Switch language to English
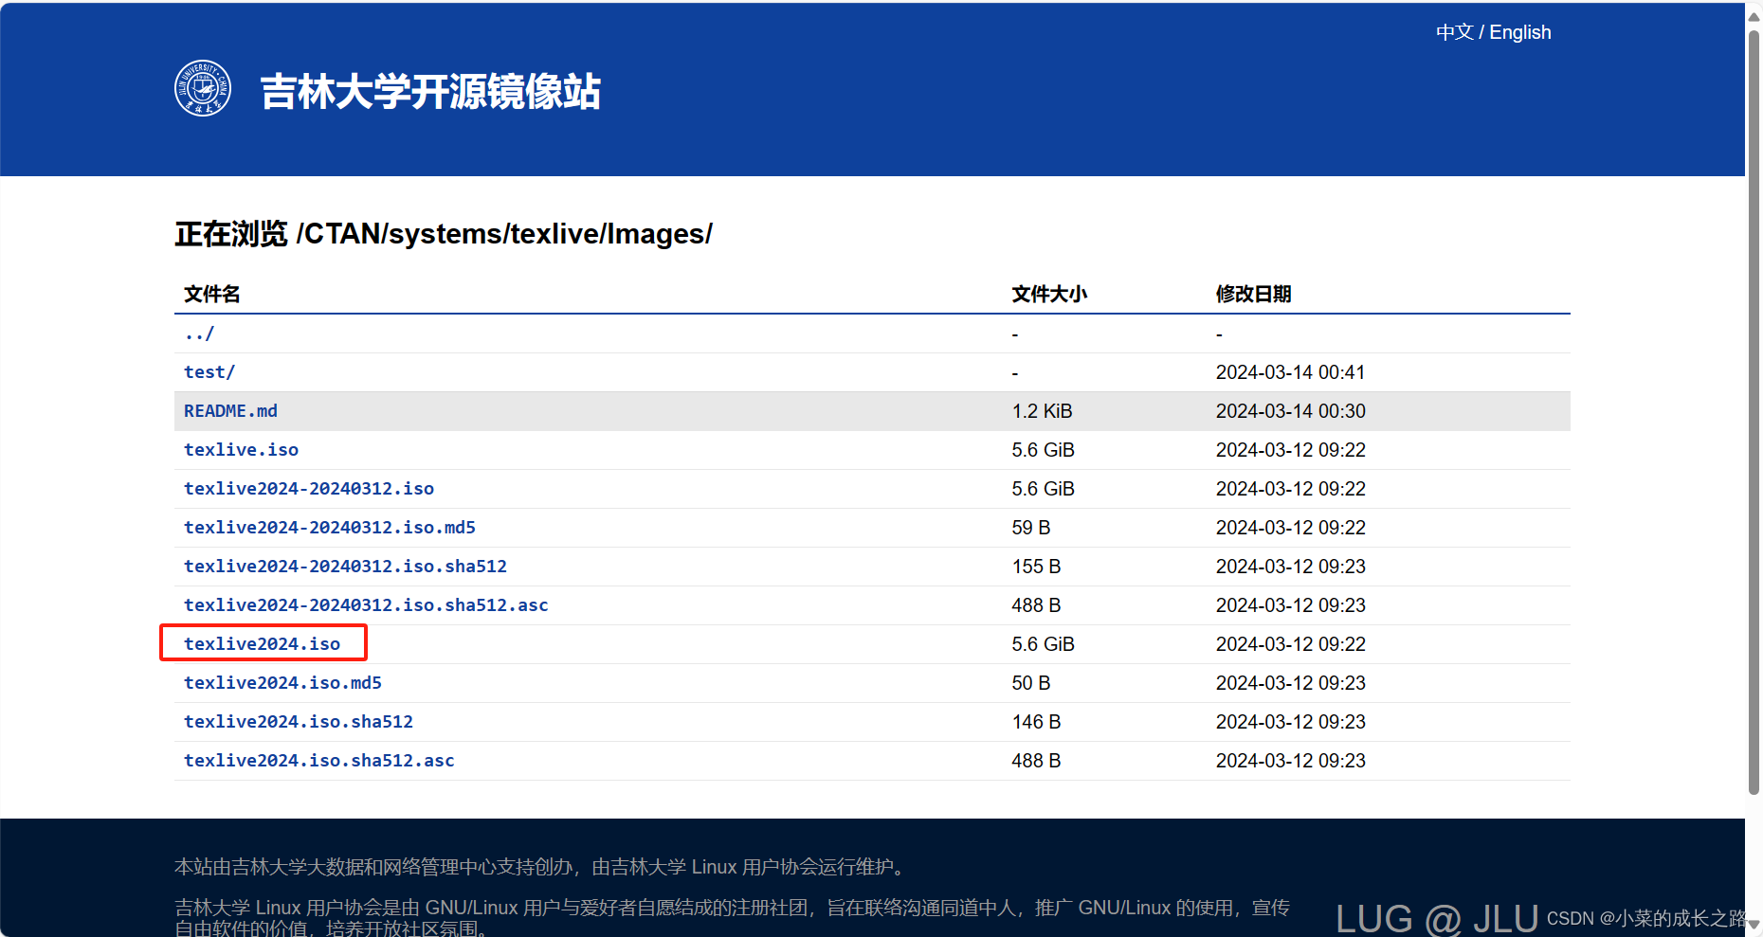1763x937 pixels. pos(1520,32)
